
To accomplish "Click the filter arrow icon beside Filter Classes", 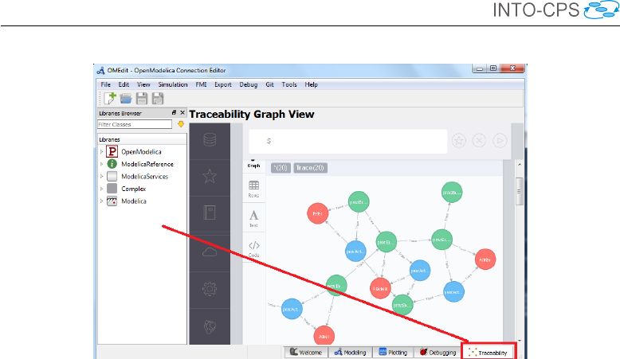I will click(x=181, y=124).
